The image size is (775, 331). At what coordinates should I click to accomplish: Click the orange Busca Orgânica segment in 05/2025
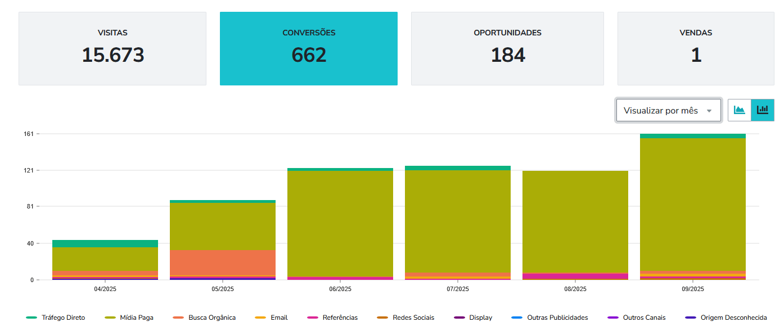pos(223,262)
